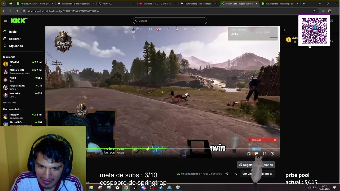View site information for kick.com
This screenshot has width=340, height=191.
pos(24,11)
